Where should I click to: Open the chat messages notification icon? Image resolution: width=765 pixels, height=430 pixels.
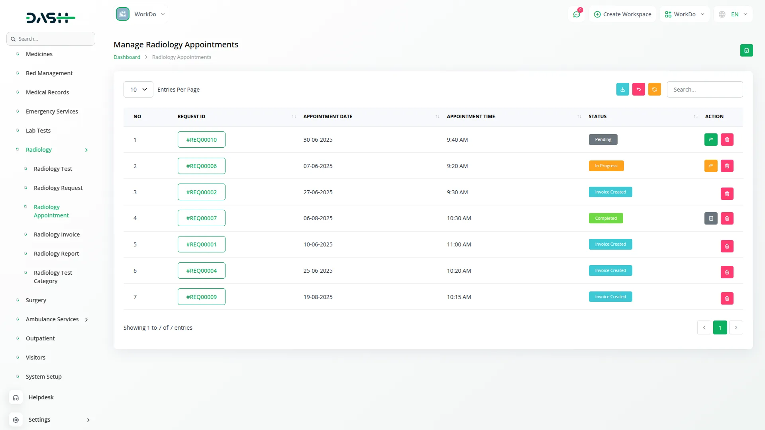tap(576, 14)
